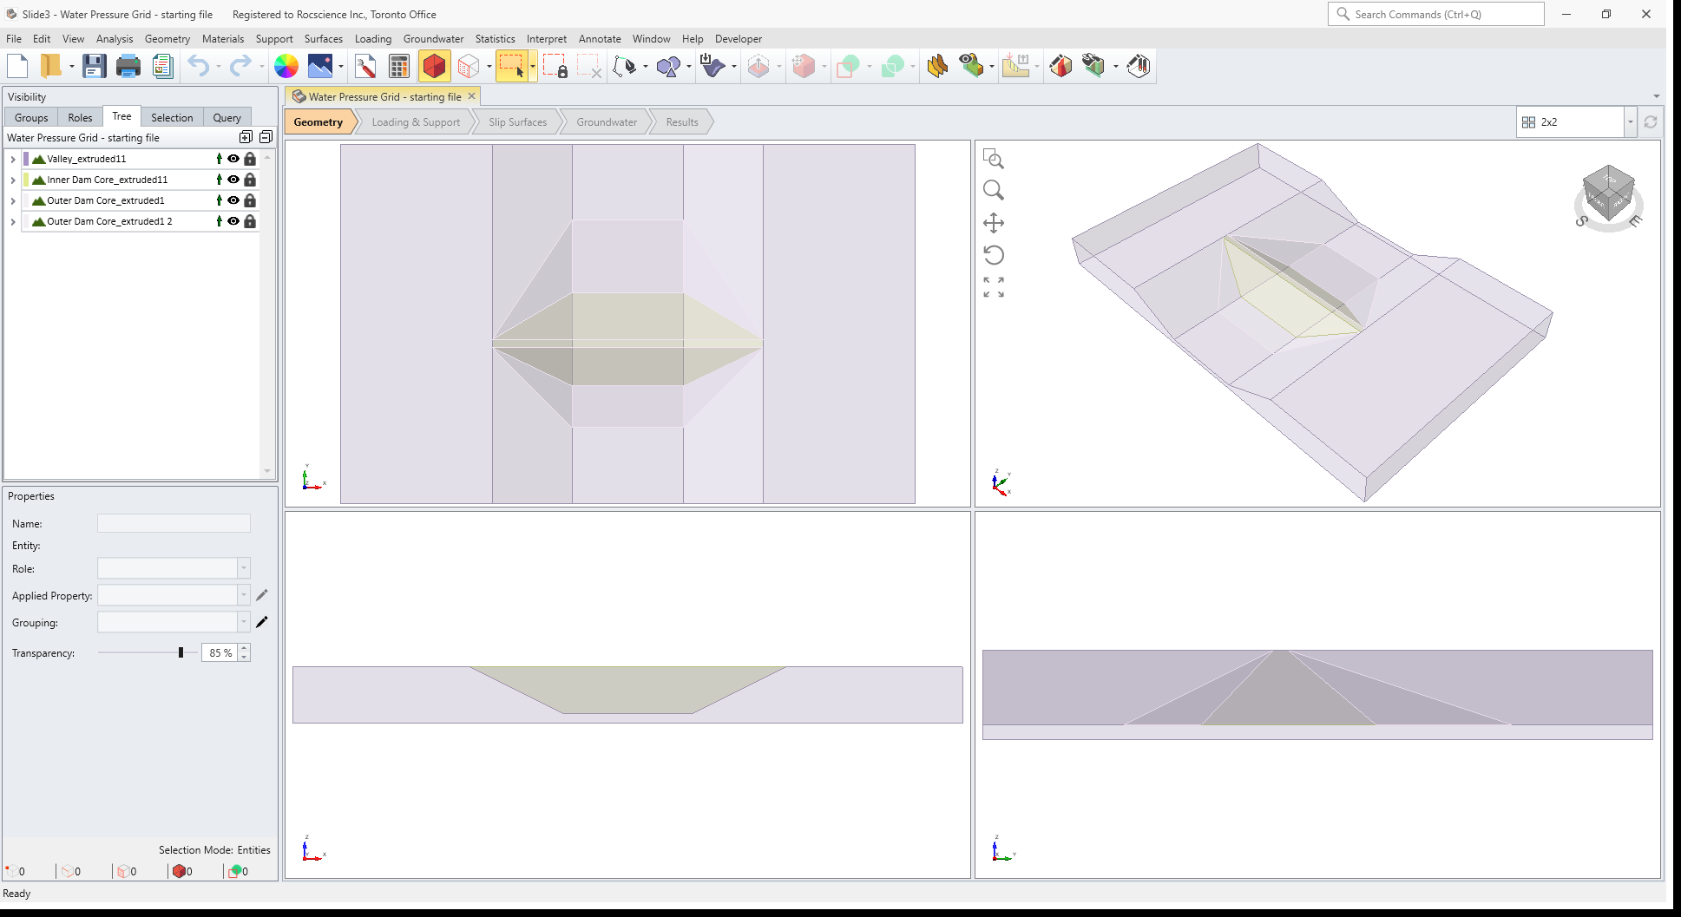Hide the Valley_extruded11 entity
The width and height of the screenshot is (1681, 917).
(x=233, y=159)
